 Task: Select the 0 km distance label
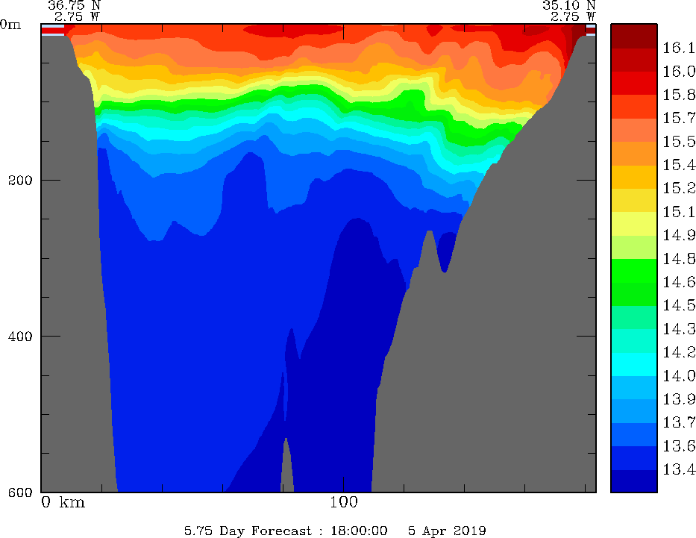coord(63,502)
